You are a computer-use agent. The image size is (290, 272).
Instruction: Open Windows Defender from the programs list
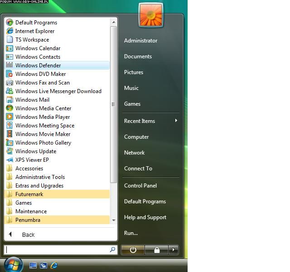click(38, 66)
